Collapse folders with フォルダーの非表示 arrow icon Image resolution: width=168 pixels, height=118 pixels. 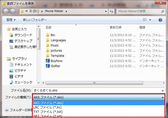[7, 110]
